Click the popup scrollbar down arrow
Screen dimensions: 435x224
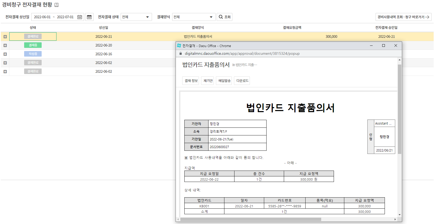(x=399, y=215)
